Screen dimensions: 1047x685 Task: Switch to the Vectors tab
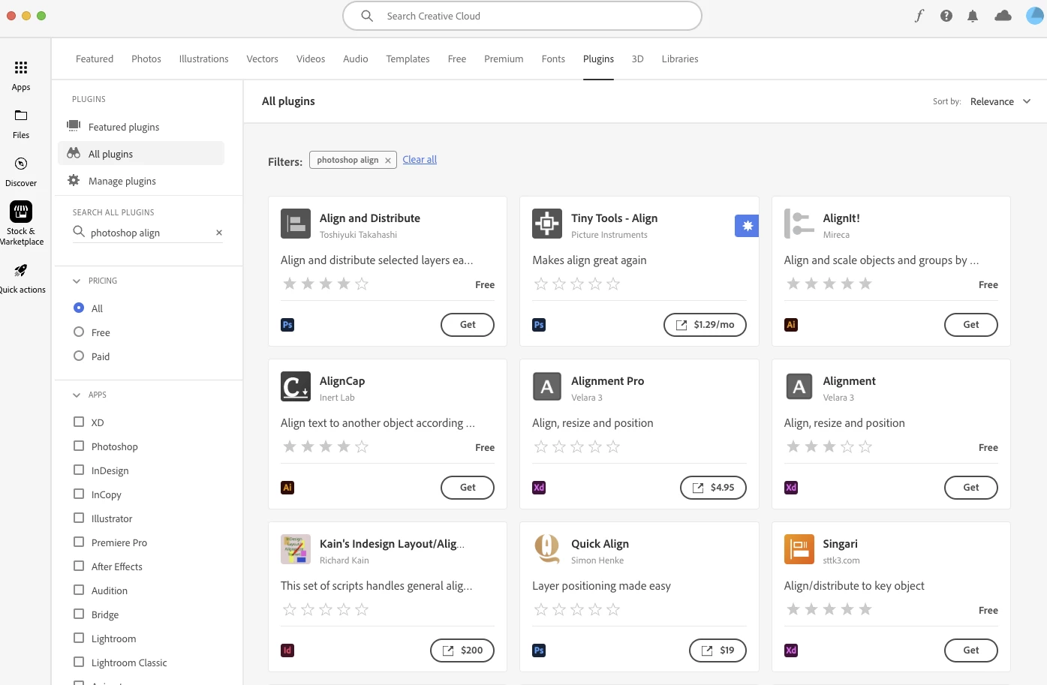(x=263, y=59)
